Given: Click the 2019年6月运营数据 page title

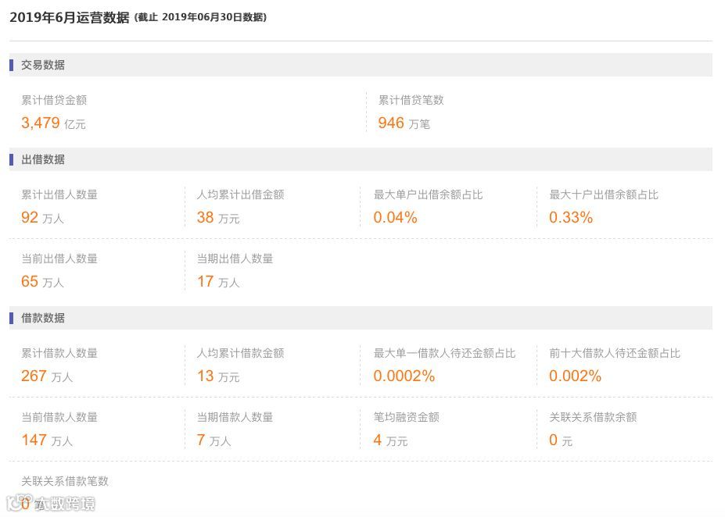Looking at the screenshot, I should (70, 17).
